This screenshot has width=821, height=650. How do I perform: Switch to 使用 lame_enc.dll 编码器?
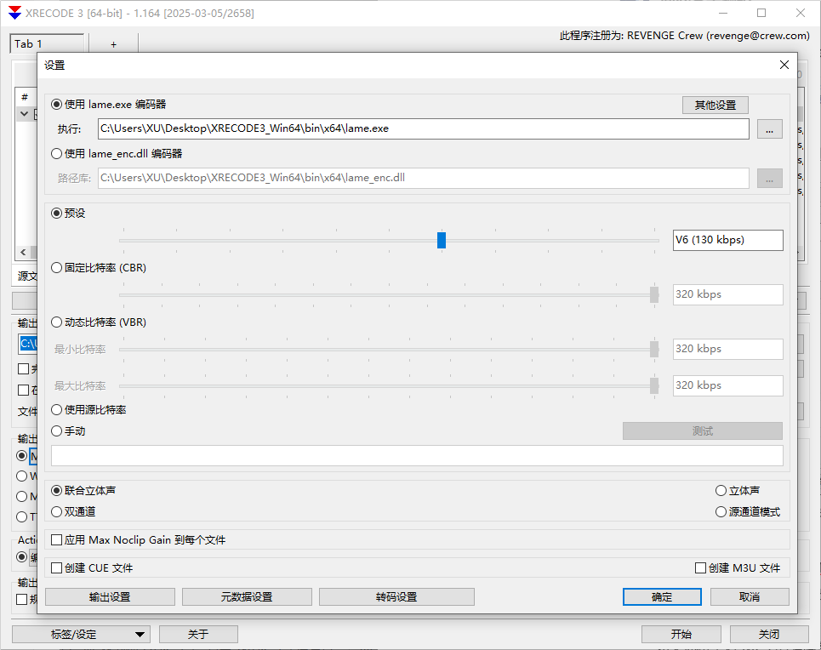56,153
